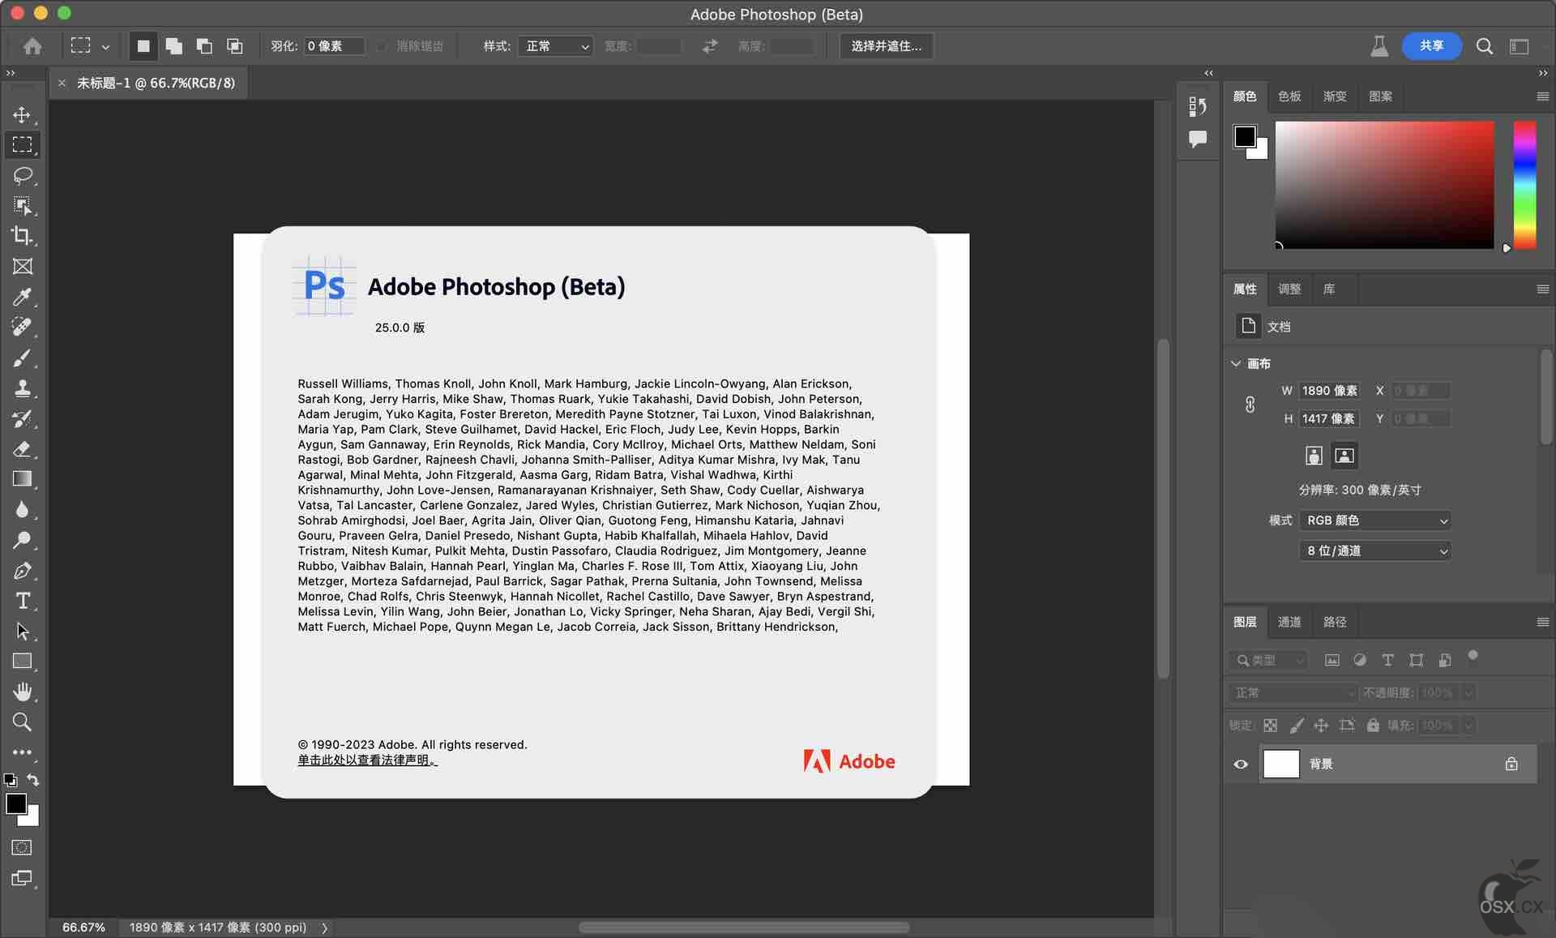Choose Add to Selection mode

pos(173,46)
